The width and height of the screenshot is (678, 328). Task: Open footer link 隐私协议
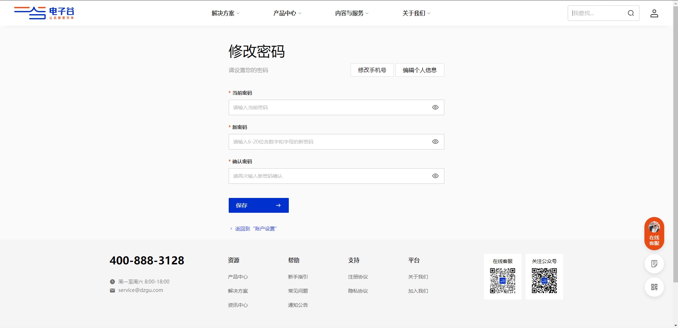point(358,291)
